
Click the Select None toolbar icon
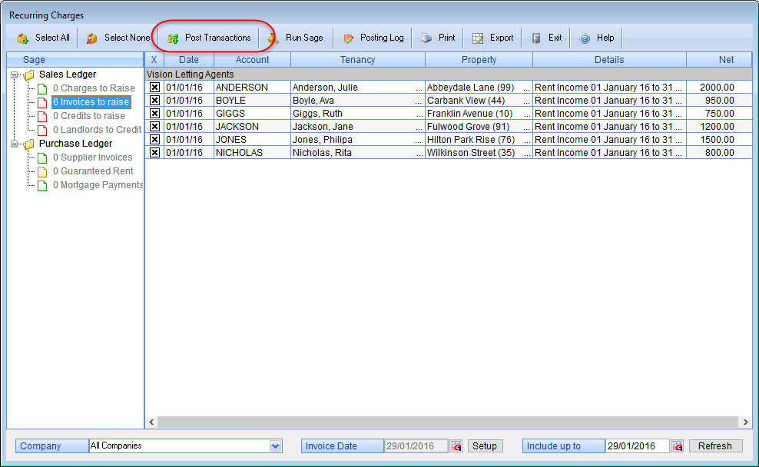coord(92,38)
